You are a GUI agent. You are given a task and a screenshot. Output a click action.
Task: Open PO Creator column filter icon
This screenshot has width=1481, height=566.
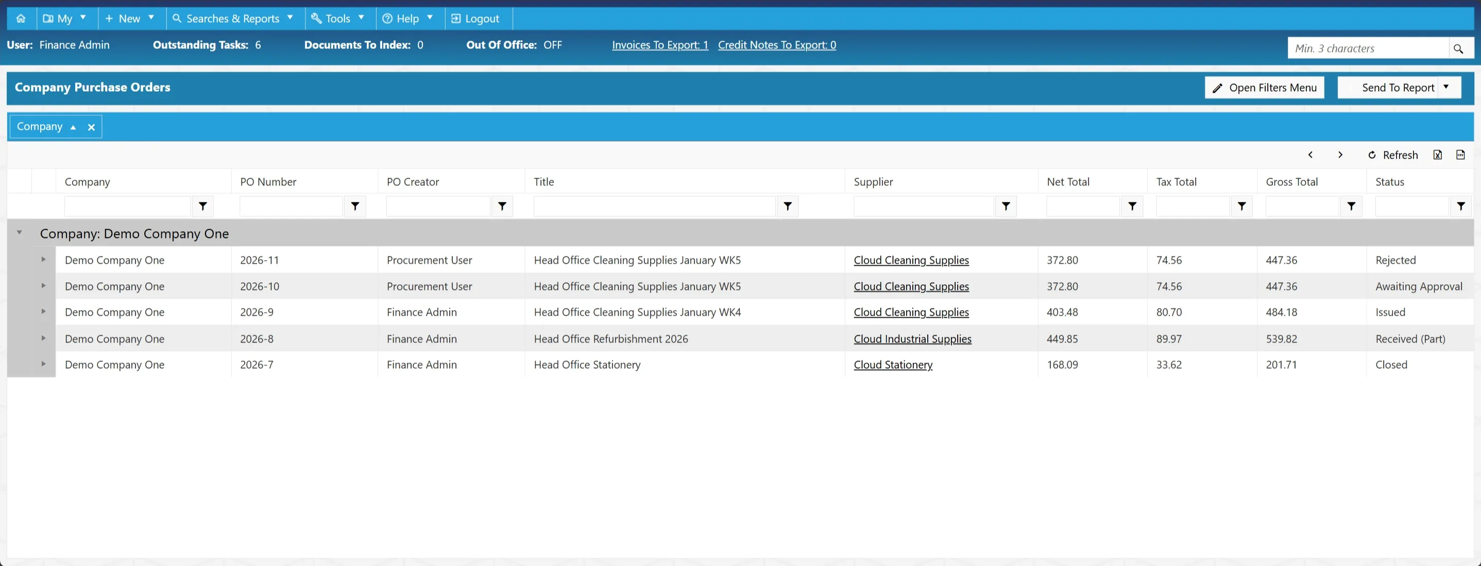pos(502,207)
